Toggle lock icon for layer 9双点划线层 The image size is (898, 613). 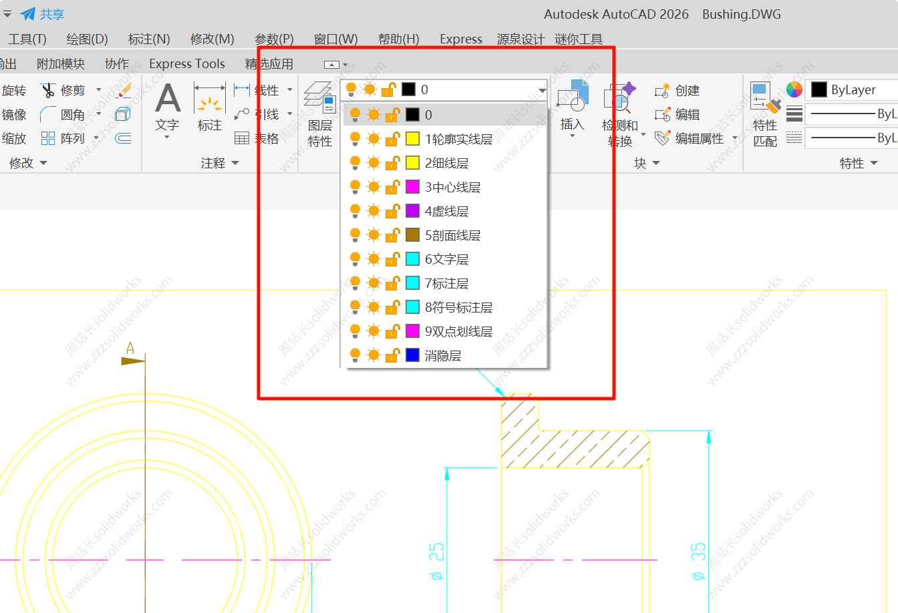tap(392, 331)
